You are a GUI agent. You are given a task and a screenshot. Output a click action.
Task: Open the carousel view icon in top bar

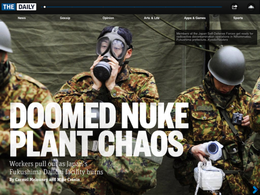(x=251, y=7)
